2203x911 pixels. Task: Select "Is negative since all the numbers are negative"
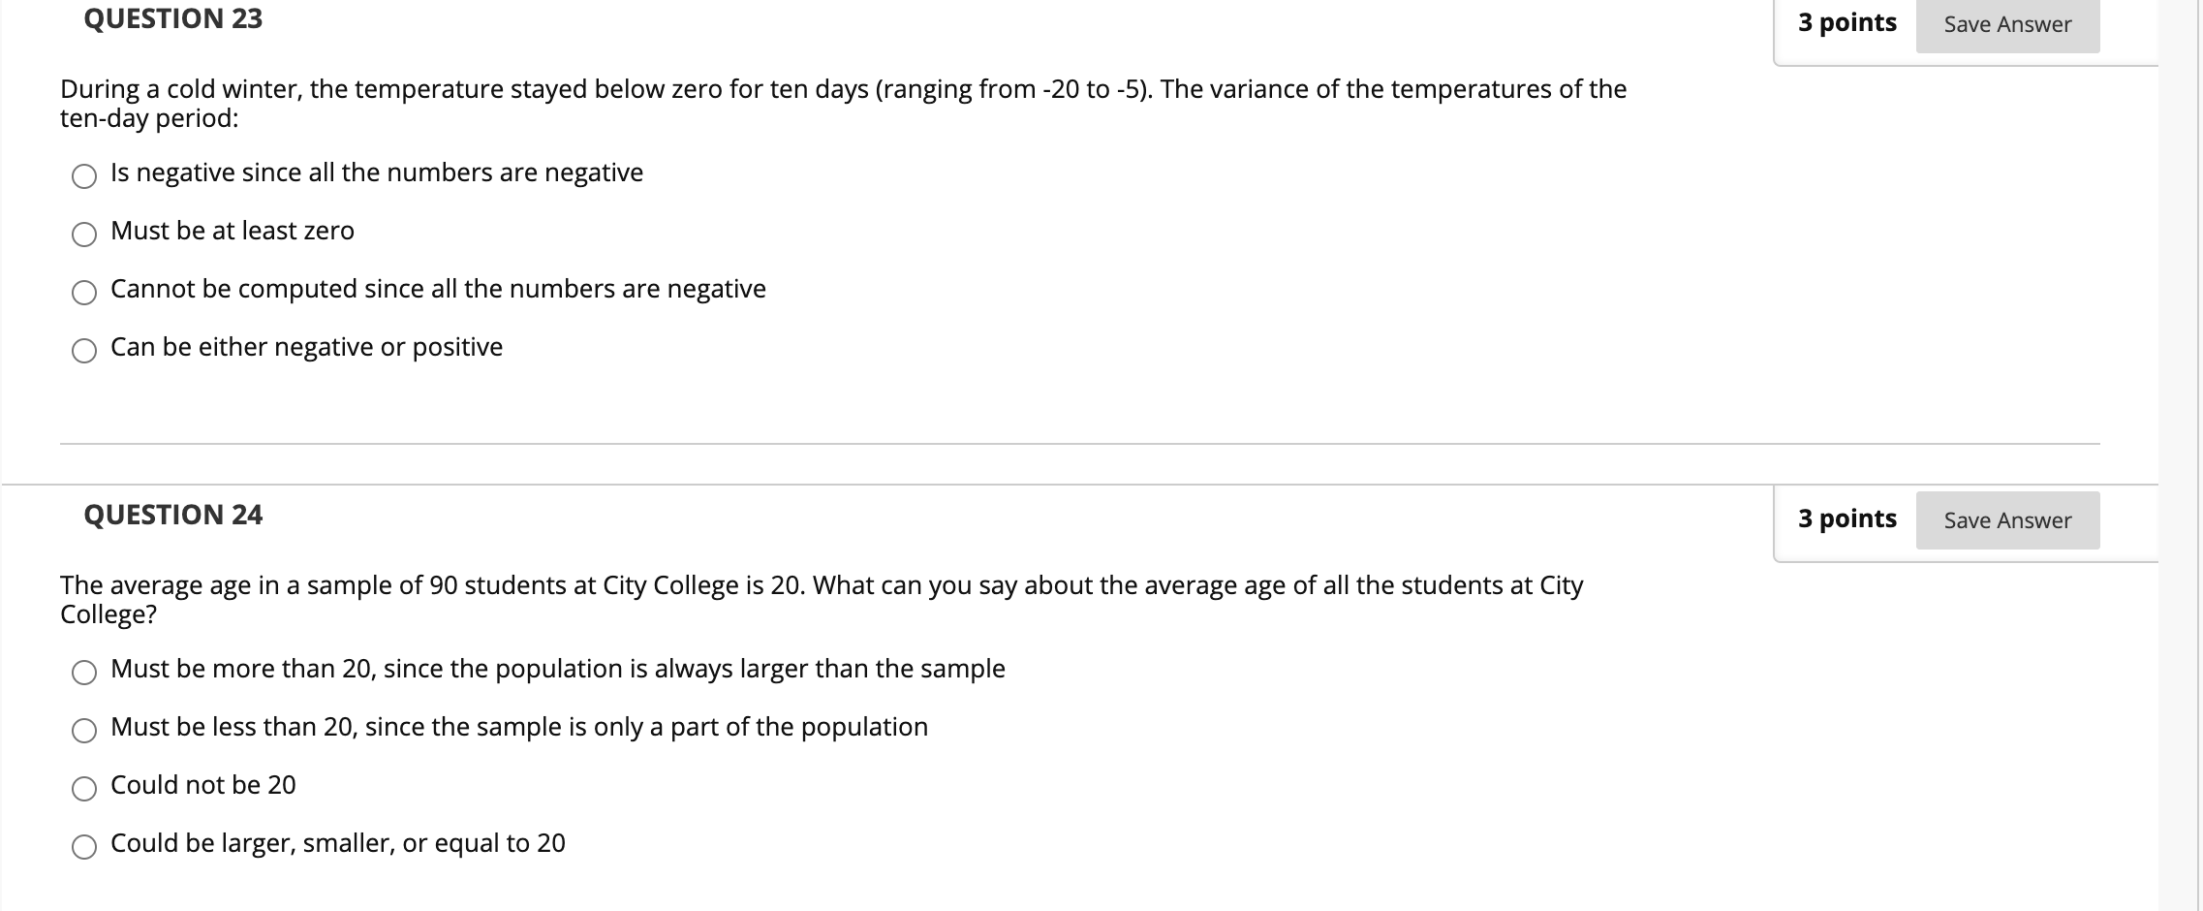click(x=376, y=173)
